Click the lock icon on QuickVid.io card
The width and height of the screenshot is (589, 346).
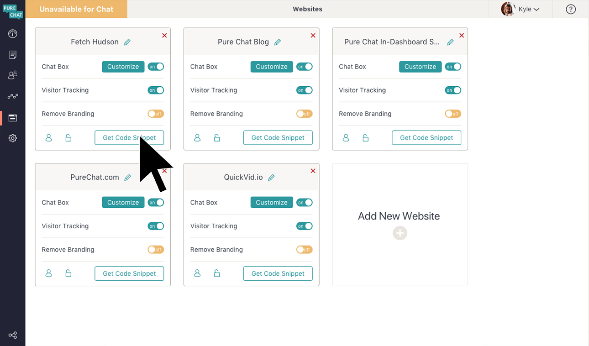tap(217, 273)
